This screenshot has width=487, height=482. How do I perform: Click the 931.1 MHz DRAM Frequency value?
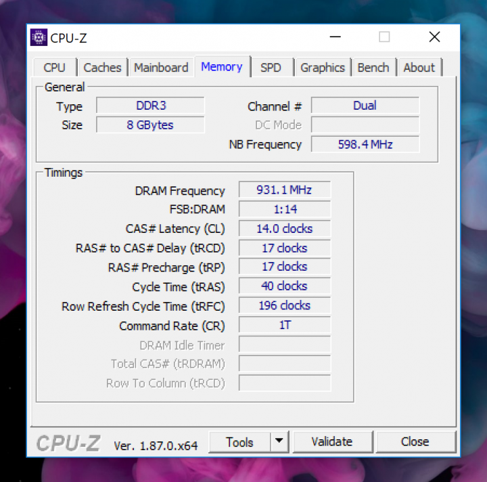[285, 190]
